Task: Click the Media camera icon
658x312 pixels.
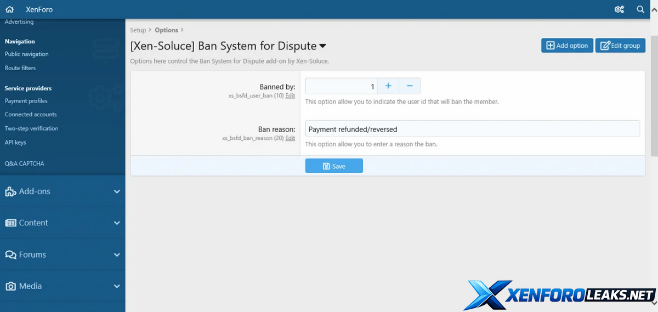Action: (x=10, y=286)
